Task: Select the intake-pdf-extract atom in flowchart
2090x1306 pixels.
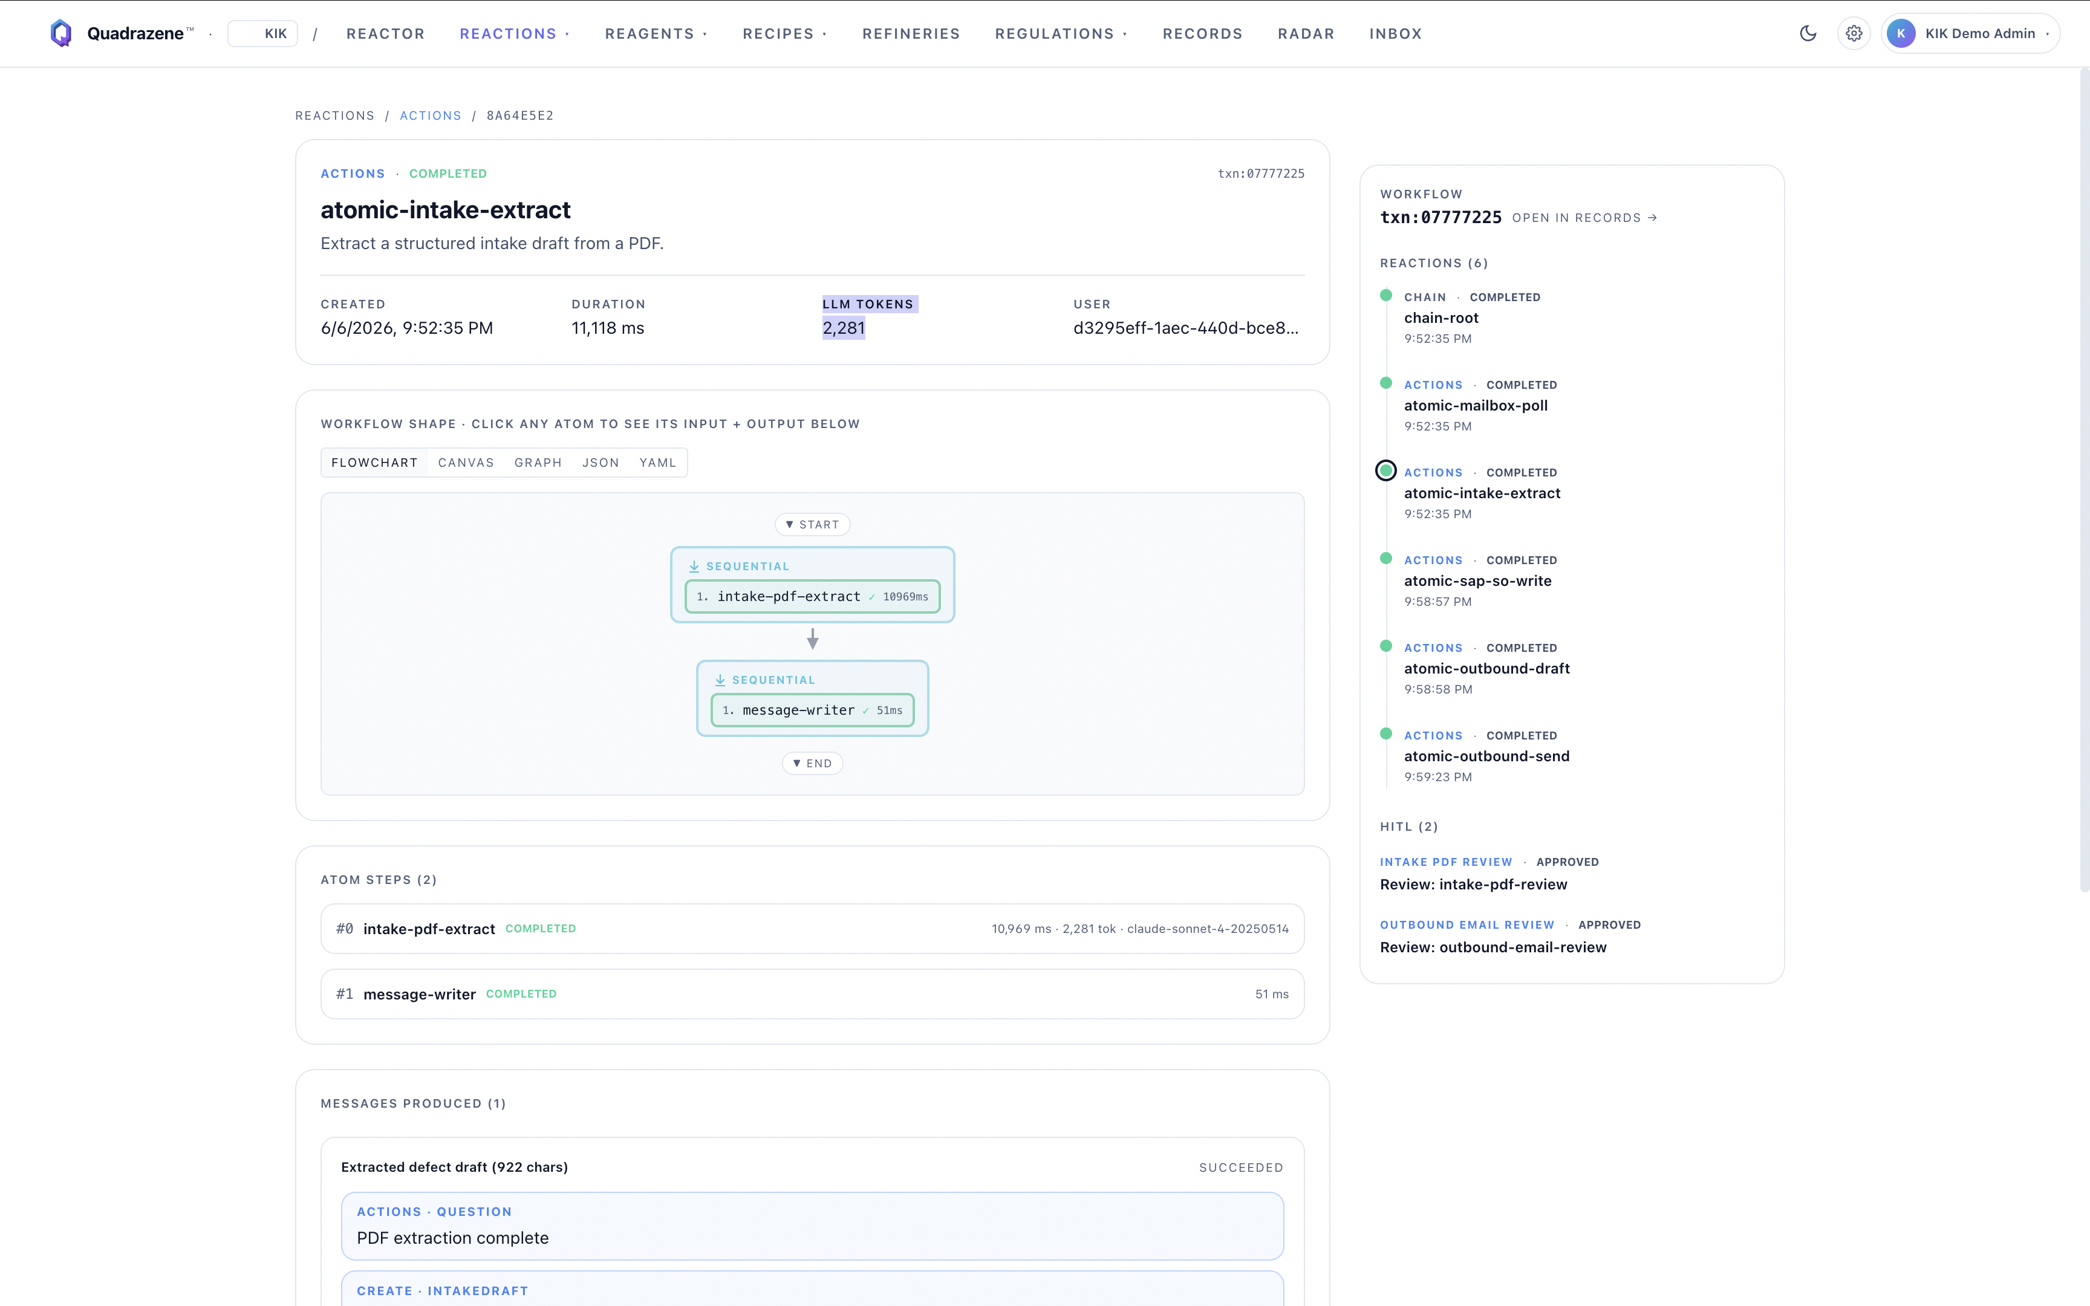Action: coord(812,597)
